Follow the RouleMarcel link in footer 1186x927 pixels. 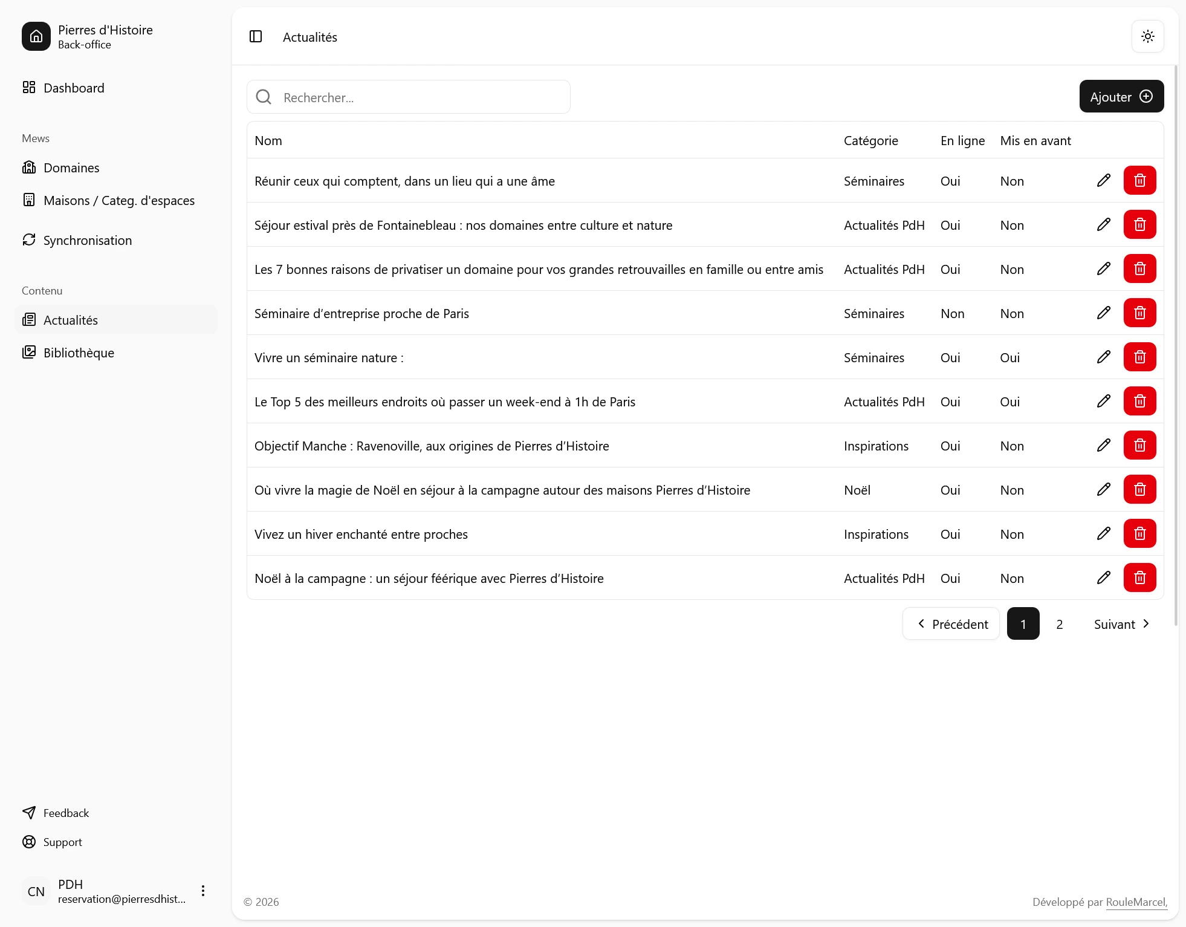pyautogui.click(x=1136, y=902)
